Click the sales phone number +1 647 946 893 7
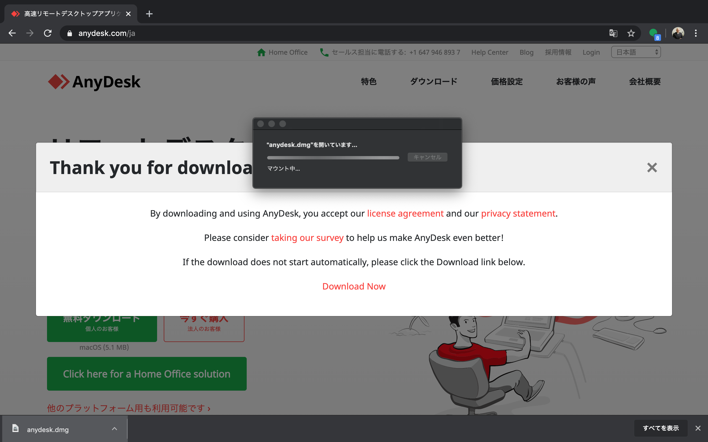This screenshot has width=708, height=442. click(x=434, y=52)
